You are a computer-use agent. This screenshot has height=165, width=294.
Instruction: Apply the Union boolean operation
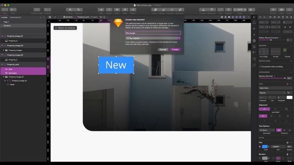(155, 10)
